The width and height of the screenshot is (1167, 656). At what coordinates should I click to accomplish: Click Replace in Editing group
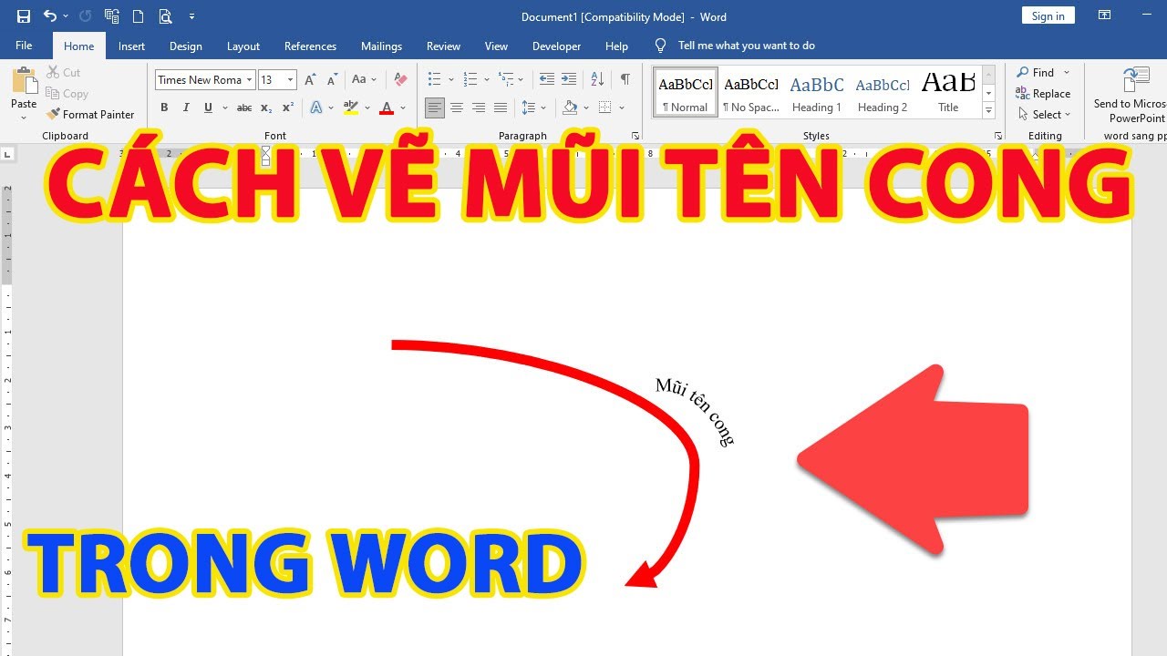(x=1043, y=93)
